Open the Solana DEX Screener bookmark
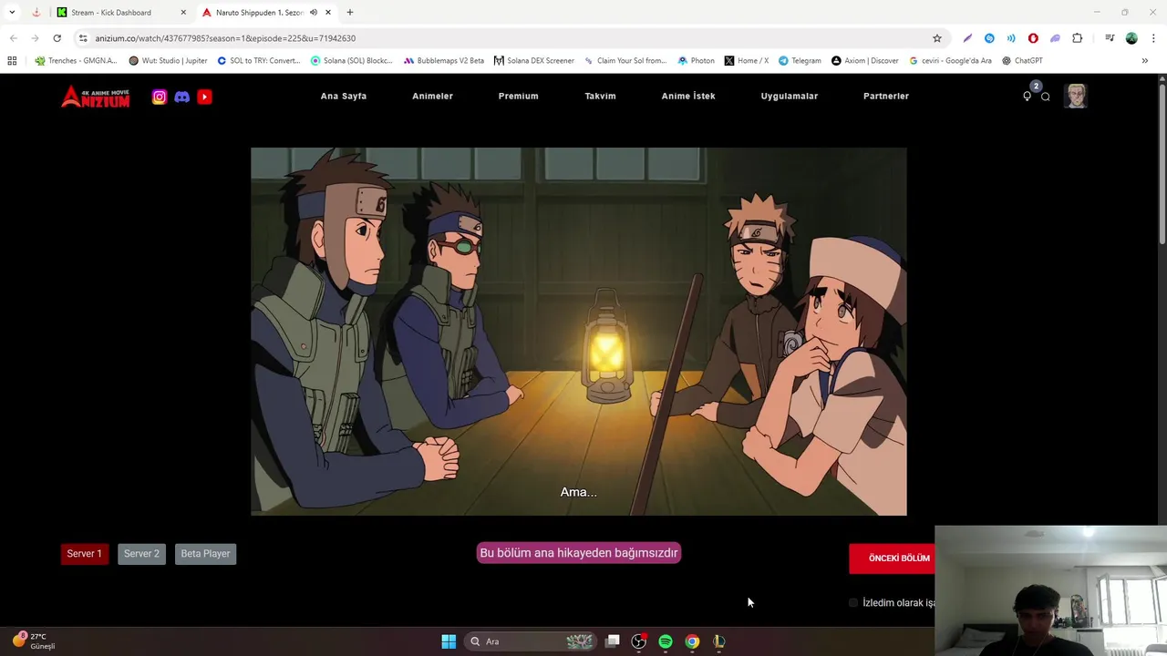The image size is (1167, 656). [x=534, y=61]
